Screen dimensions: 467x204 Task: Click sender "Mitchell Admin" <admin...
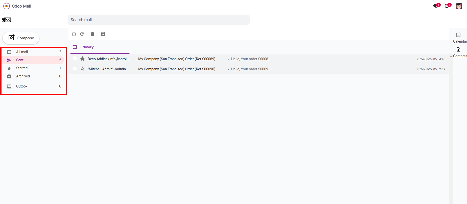pos(108,69)
